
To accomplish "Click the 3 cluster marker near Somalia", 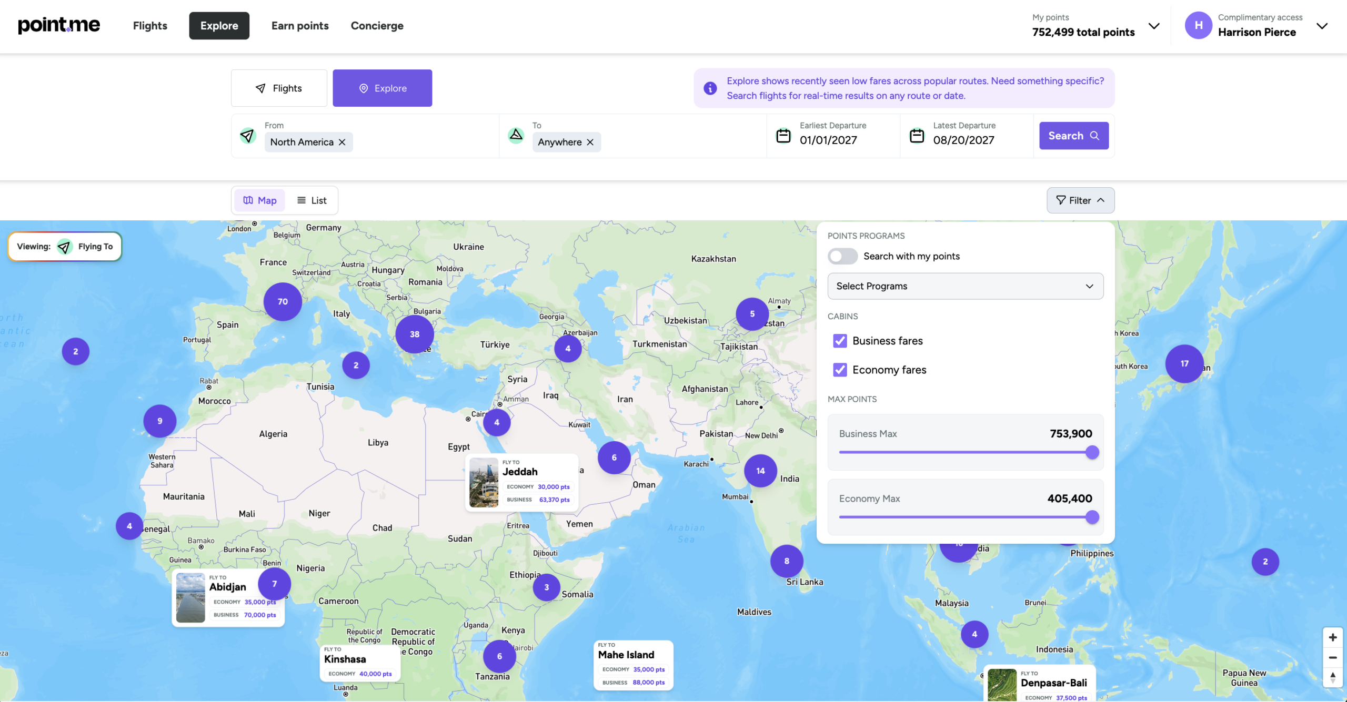I will pyautogui.click(x=546, y=587).
